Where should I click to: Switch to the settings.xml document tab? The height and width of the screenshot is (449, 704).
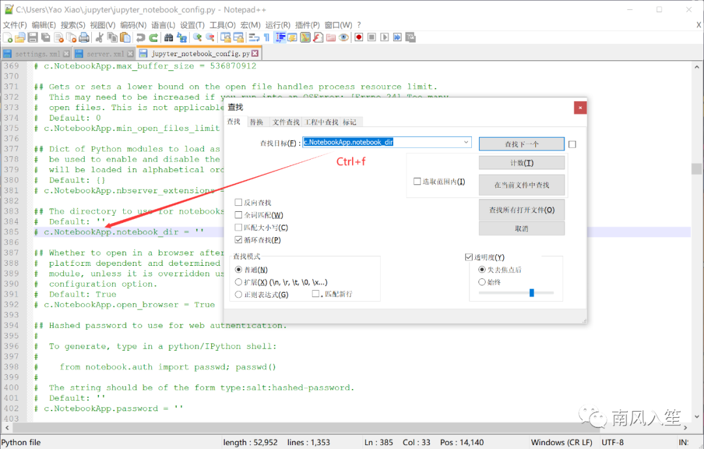tap(37, 54)
